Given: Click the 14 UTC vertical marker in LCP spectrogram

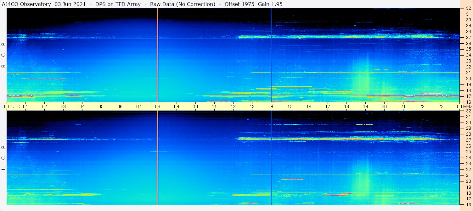Looking at the screenshot, I should click(271, 158).
